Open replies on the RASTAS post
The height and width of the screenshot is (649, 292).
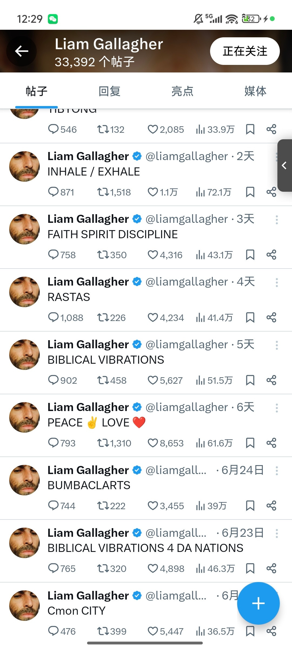coord(65,318)
